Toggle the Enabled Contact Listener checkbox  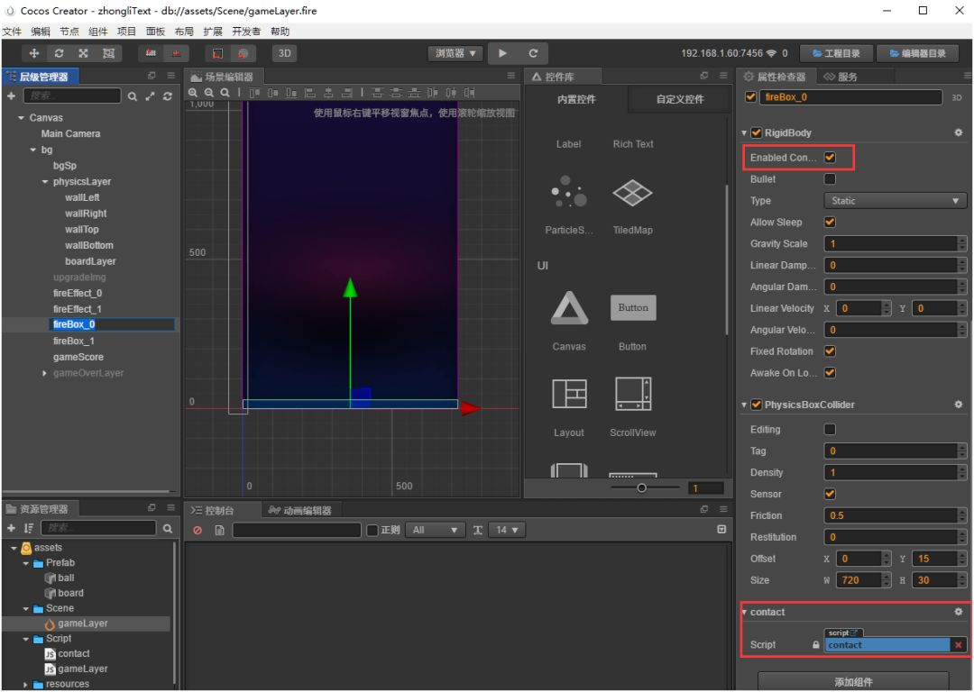click(830, 158)
